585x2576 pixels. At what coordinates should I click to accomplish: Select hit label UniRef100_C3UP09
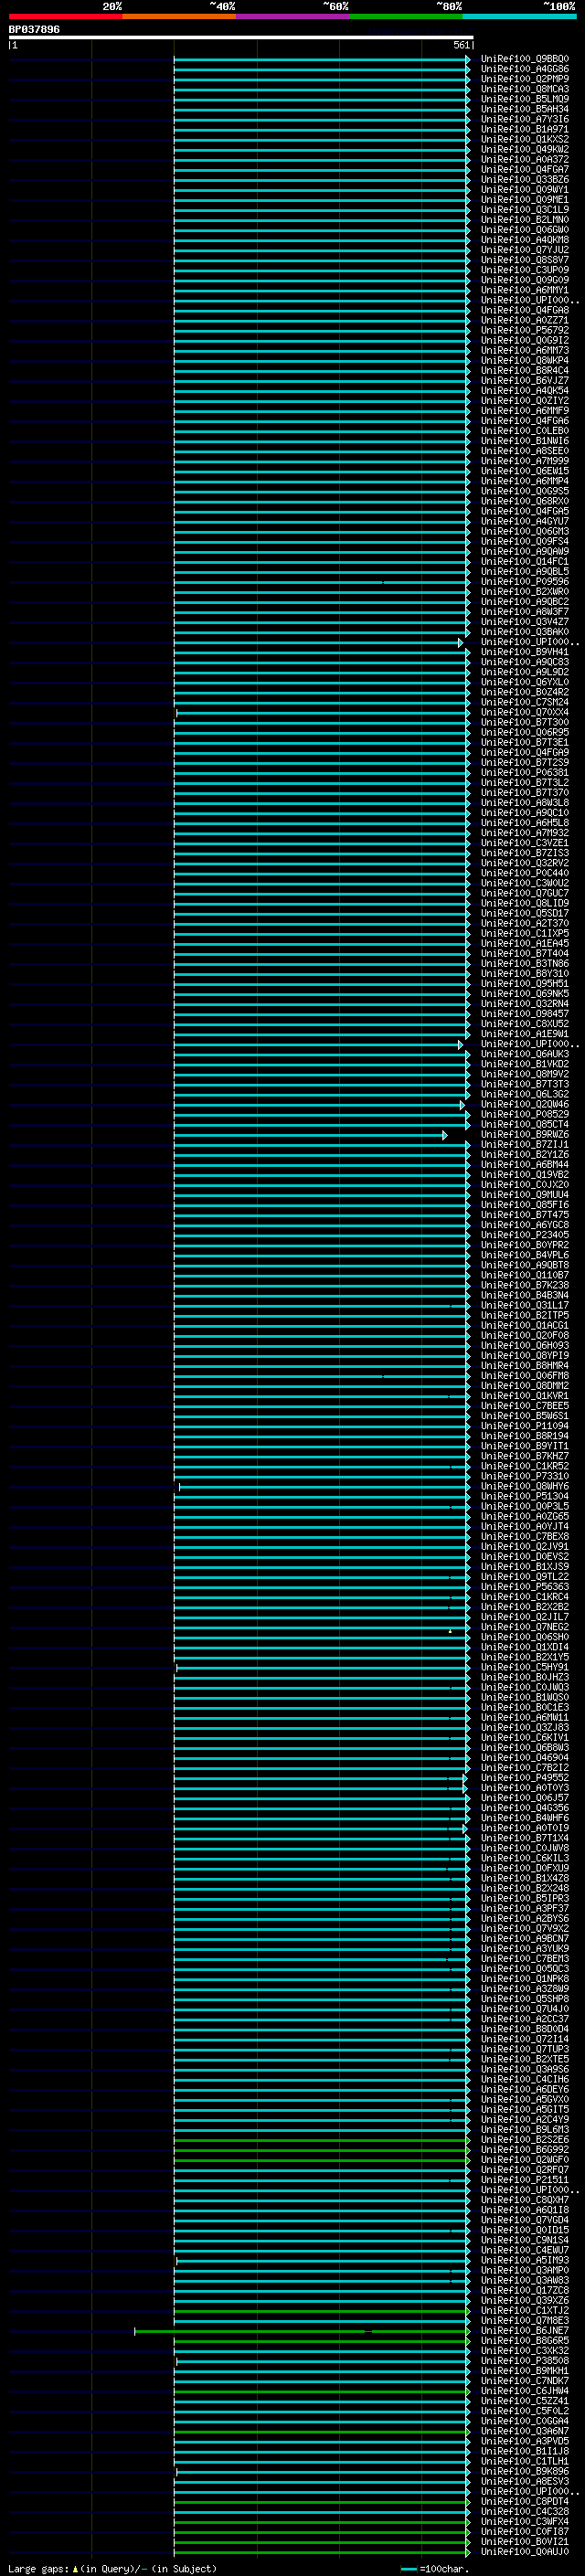tap(525, 270)
